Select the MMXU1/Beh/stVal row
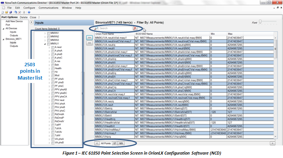Screen dimensions: 283x158 (184, 112)
